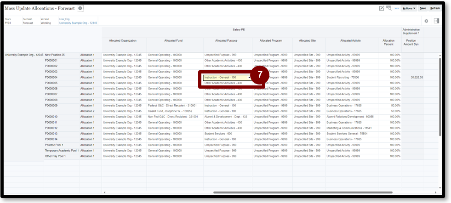The height and width of the screenshot is (203, 451).
Task: Click the Instruction - General - 100 cell for P0000014
Action: [228, 139]
